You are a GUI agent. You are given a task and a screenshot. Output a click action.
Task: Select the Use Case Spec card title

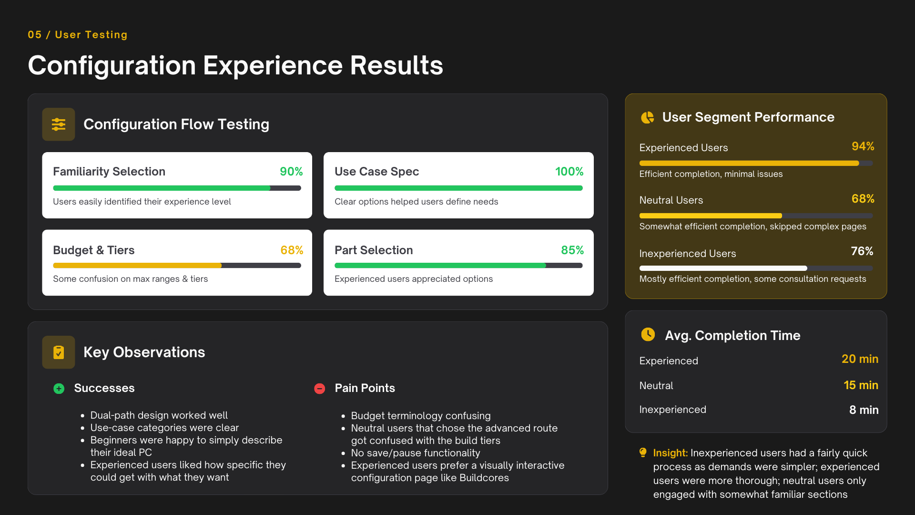376,172
